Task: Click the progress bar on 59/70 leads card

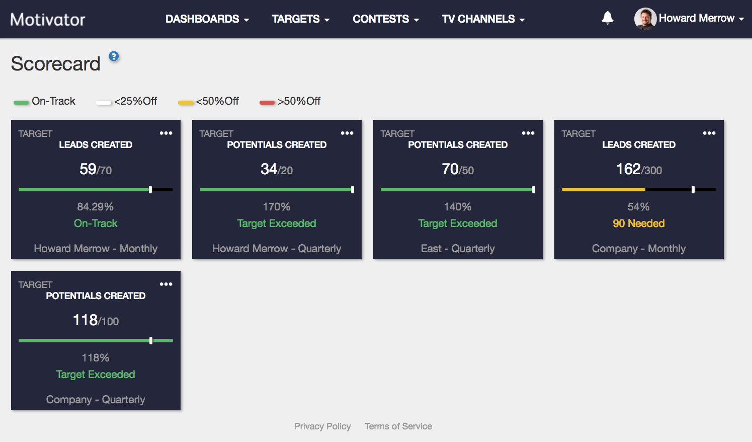Action: (x=96, y=190)
